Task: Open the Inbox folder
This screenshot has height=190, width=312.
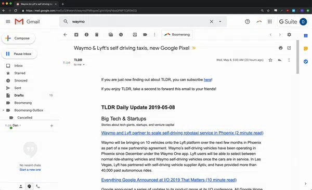Action: [18, 65]
